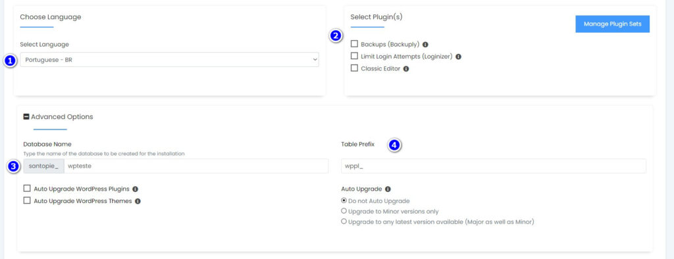Click the santopie_ database prefix label
The image size is (674, 259).
point(43,166)
